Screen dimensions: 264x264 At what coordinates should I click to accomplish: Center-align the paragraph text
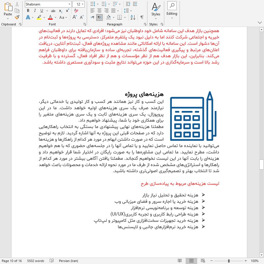[x=100, y=11]
